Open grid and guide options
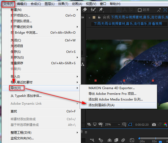 124,124
